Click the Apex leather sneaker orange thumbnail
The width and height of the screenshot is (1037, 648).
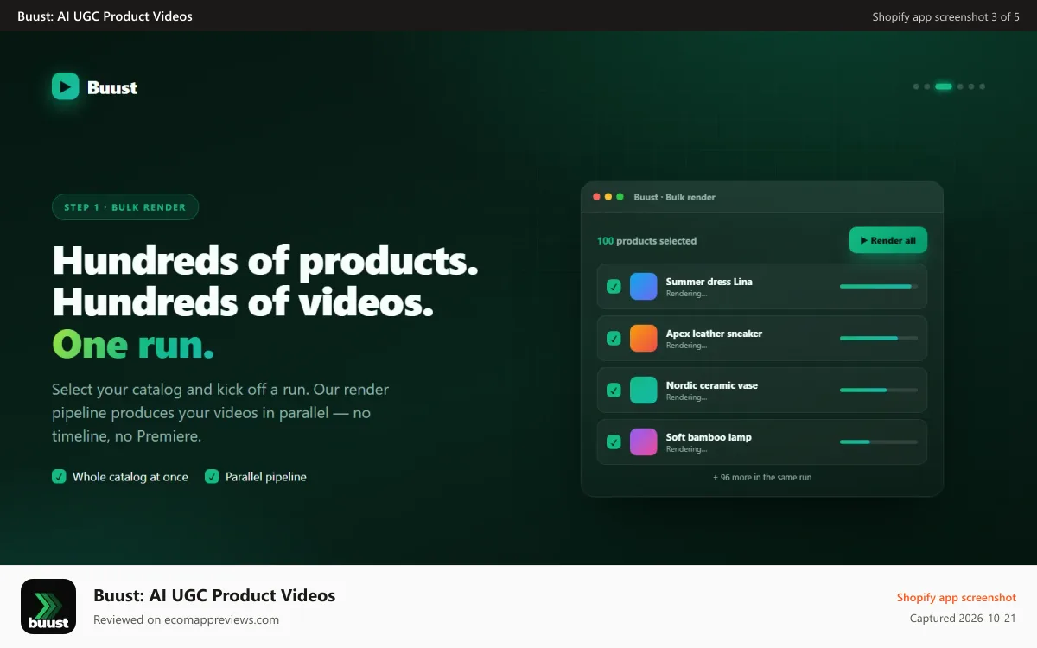[x=644, y=339]
